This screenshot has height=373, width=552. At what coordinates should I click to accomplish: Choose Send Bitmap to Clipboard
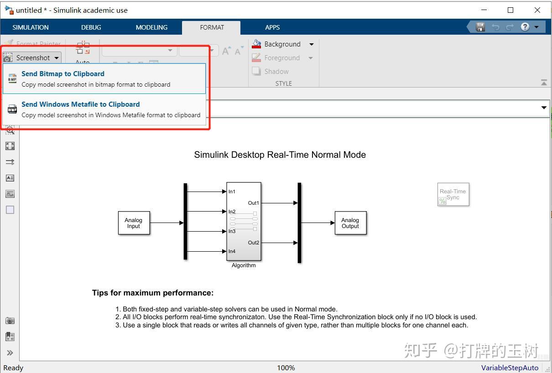63,73
